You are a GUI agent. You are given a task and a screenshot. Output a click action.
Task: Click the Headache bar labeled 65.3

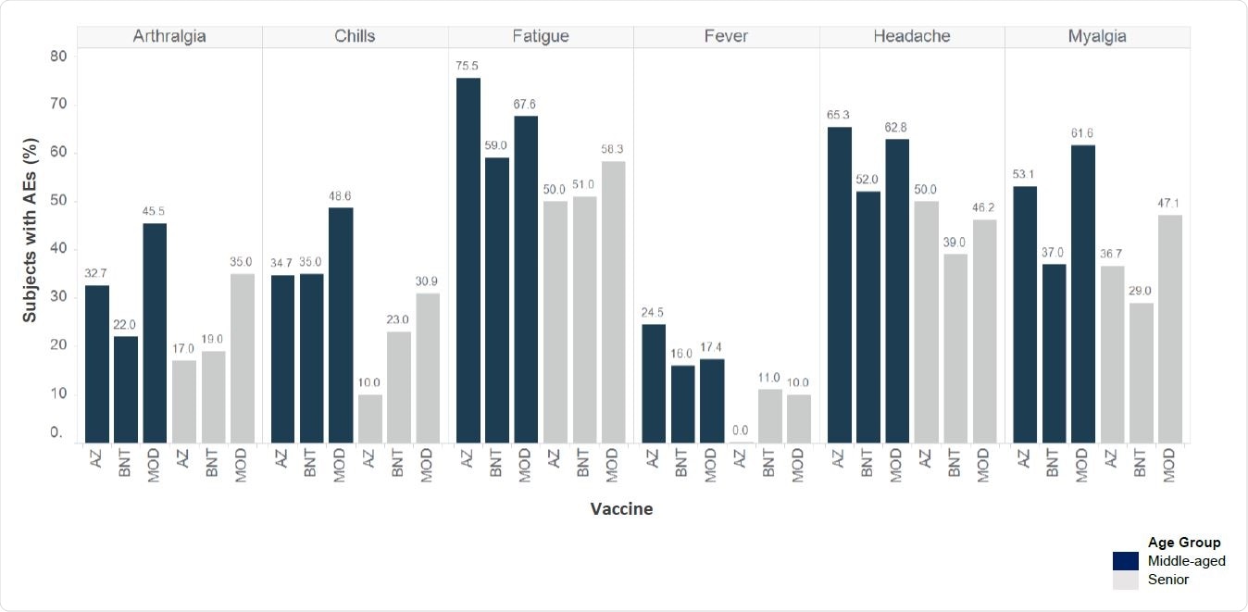[840, 284]
